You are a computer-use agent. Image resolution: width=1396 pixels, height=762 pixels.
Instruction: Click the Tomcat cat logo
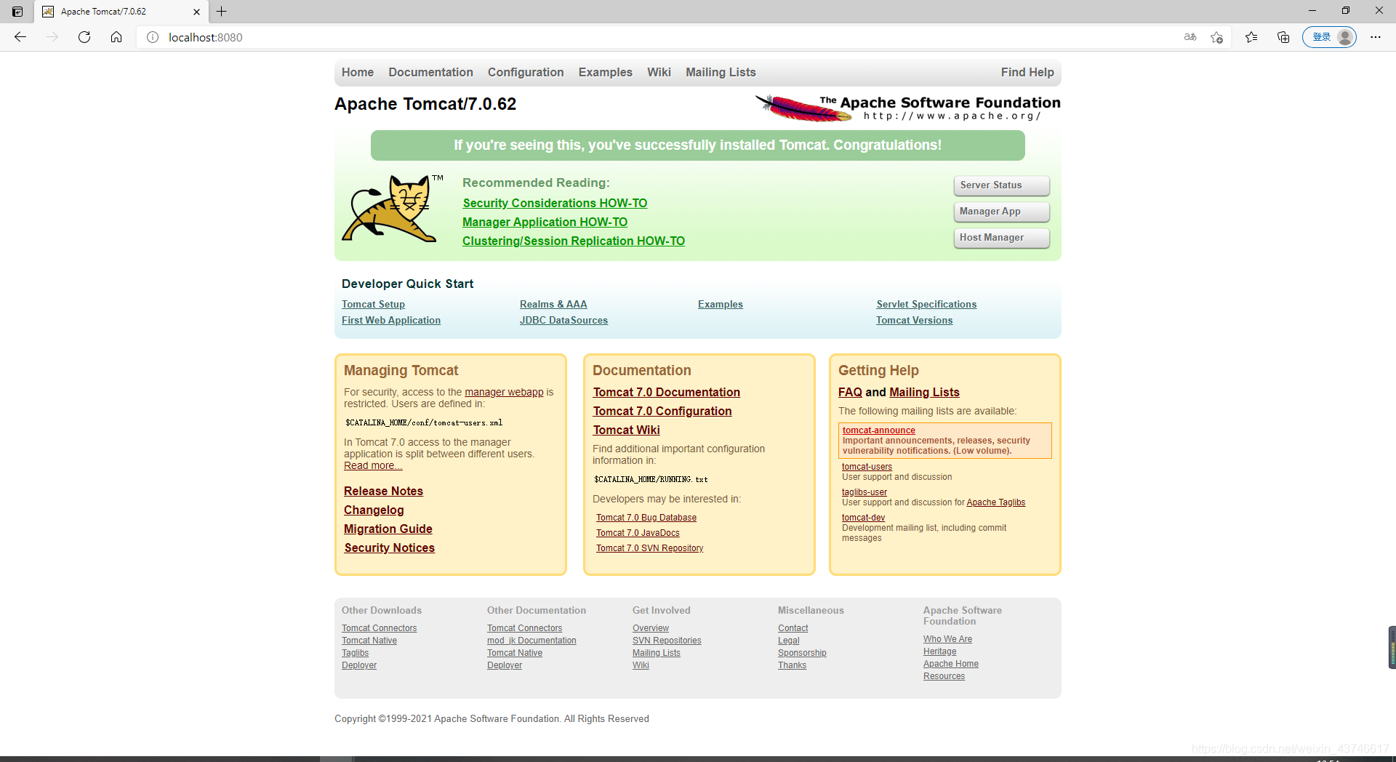pos(393,209)
